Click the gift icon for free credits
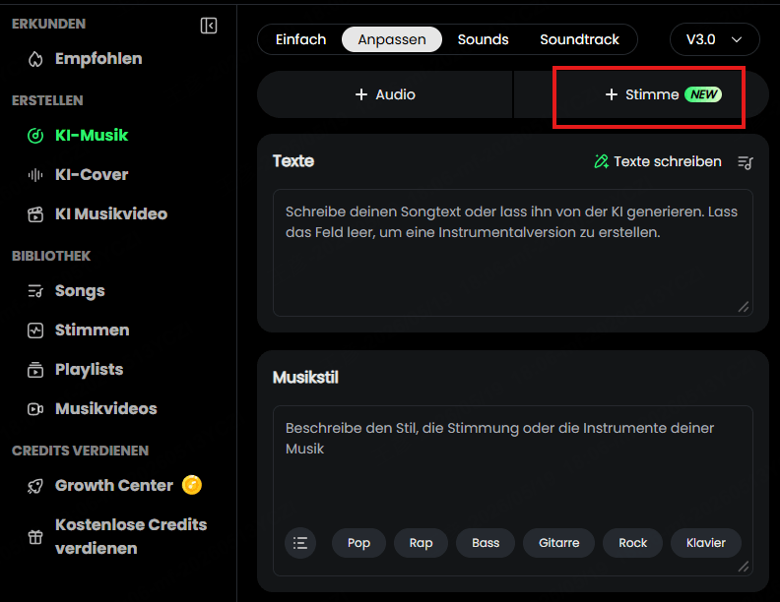Image resolution: width=780 pixels, height=602 pixels. (35, 537)
